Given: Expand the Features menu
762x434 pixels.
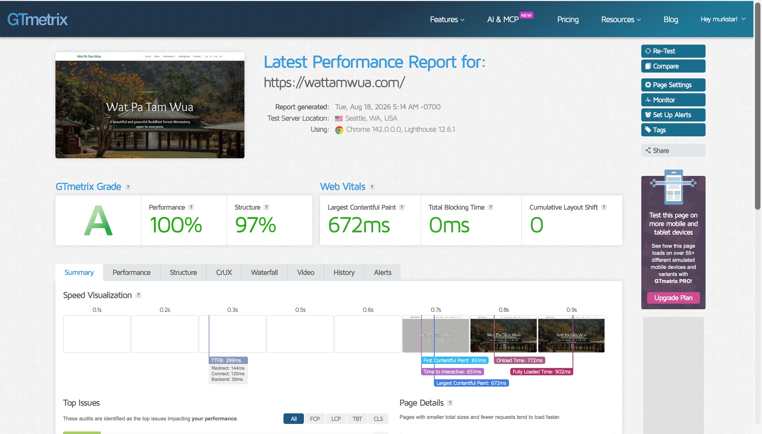Looking at the screenshot, I should pyautogui.click(x=447, y=19).
